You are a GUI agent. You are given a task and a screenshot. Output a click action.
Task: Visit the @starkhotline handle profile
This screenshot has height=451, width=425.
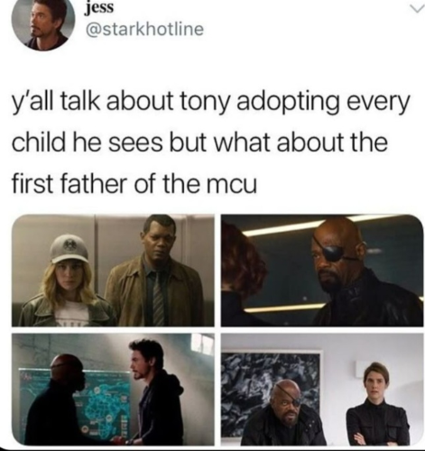click(x=144, y=29)
